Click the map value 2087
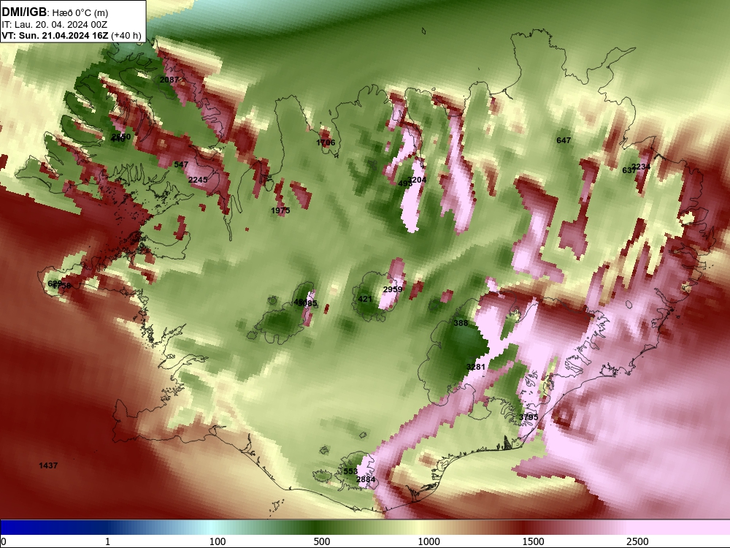 pyautogui.click(x=169, y=80)
